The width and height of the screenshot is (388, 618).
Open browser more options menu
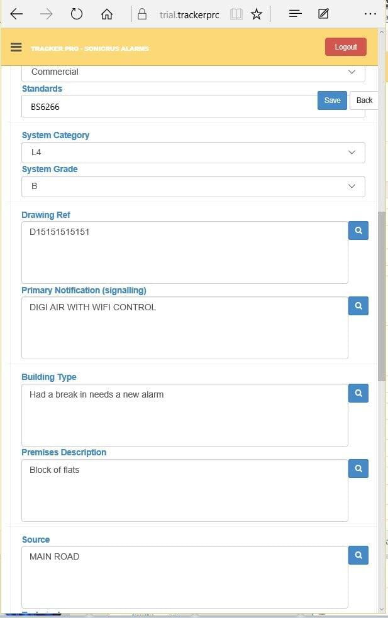pyautogui.click(x=371, y=14)
